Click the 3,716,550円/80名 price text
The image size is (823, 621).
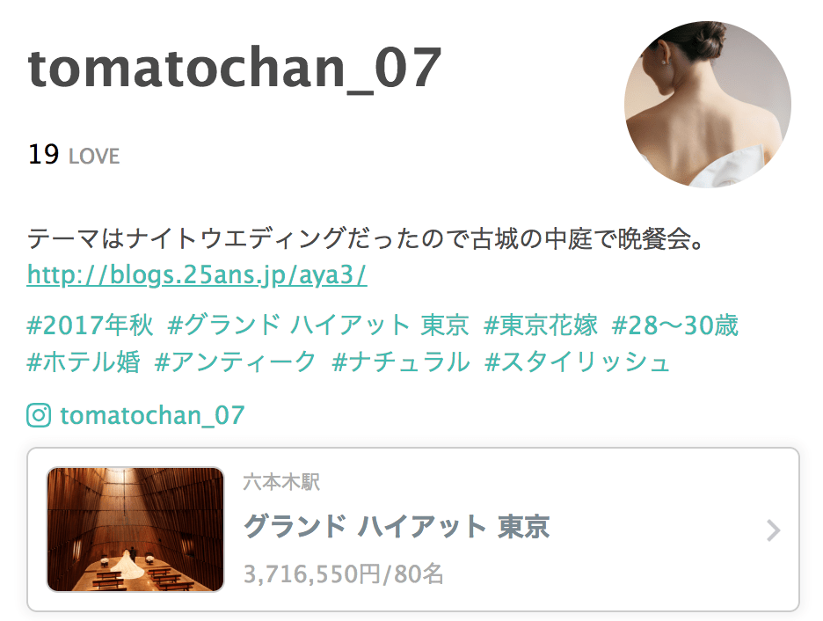click(x=344, y=574)
